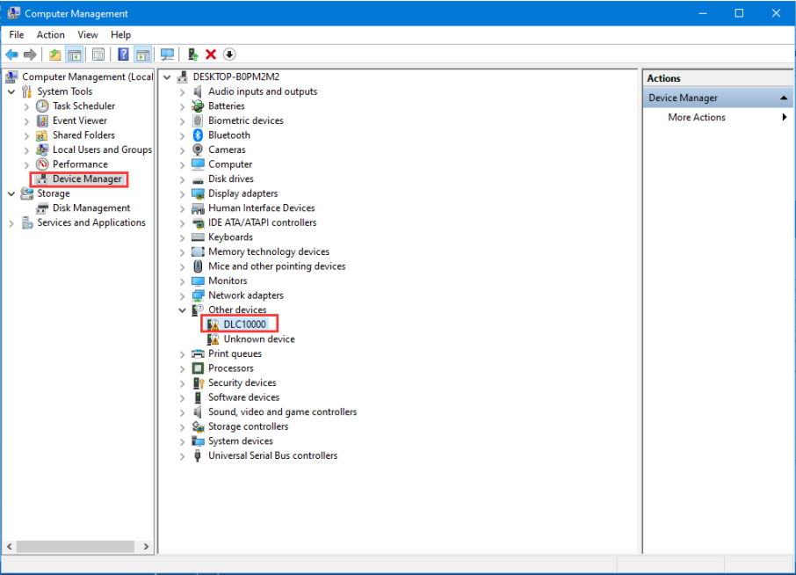Expand the Network adapters category
Screen dimensions: 796x575
182,295
